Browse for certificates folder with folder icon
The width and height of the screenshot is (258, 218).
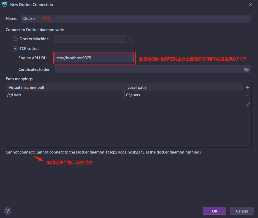[x=246, y=69]
